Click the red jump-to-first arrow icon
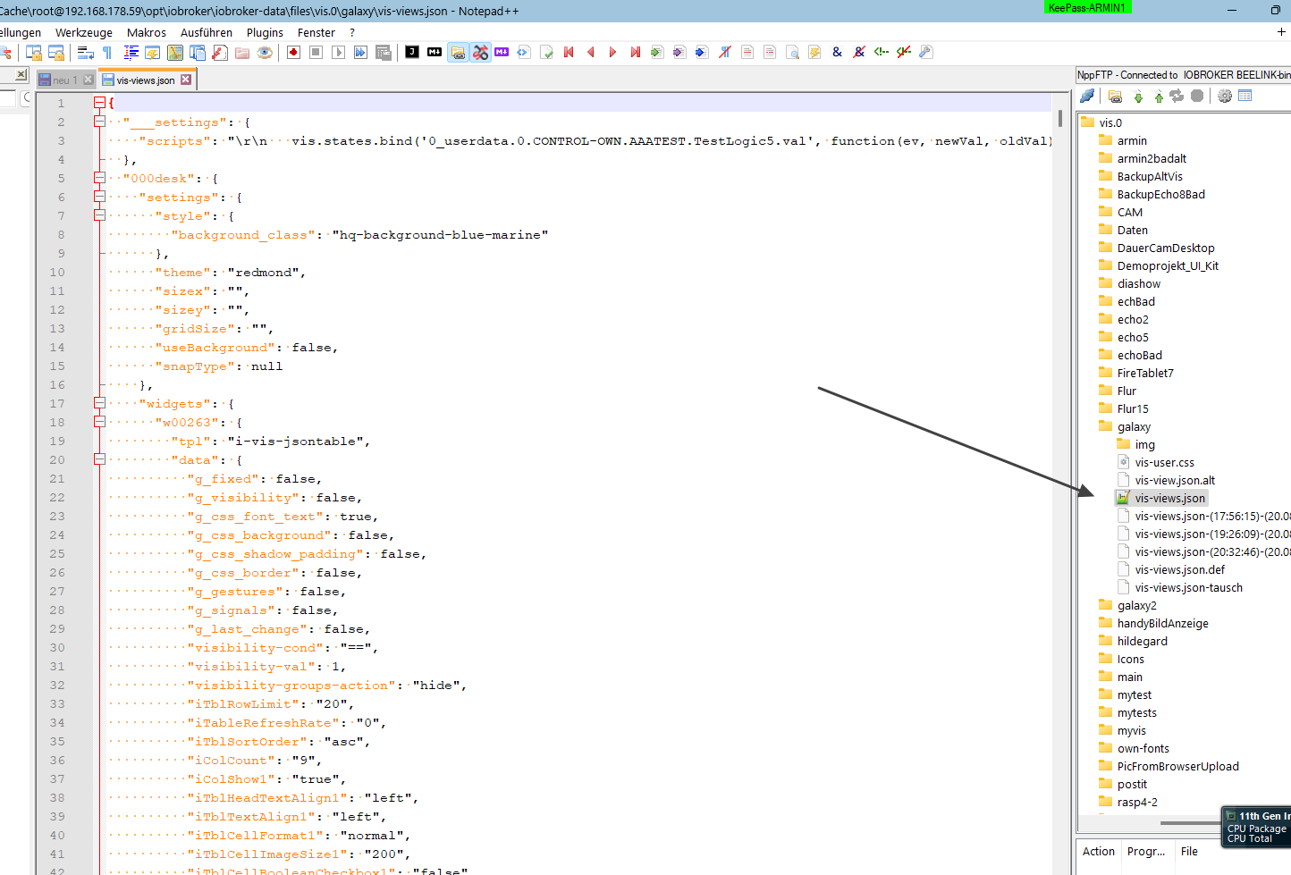 point(569,52)
